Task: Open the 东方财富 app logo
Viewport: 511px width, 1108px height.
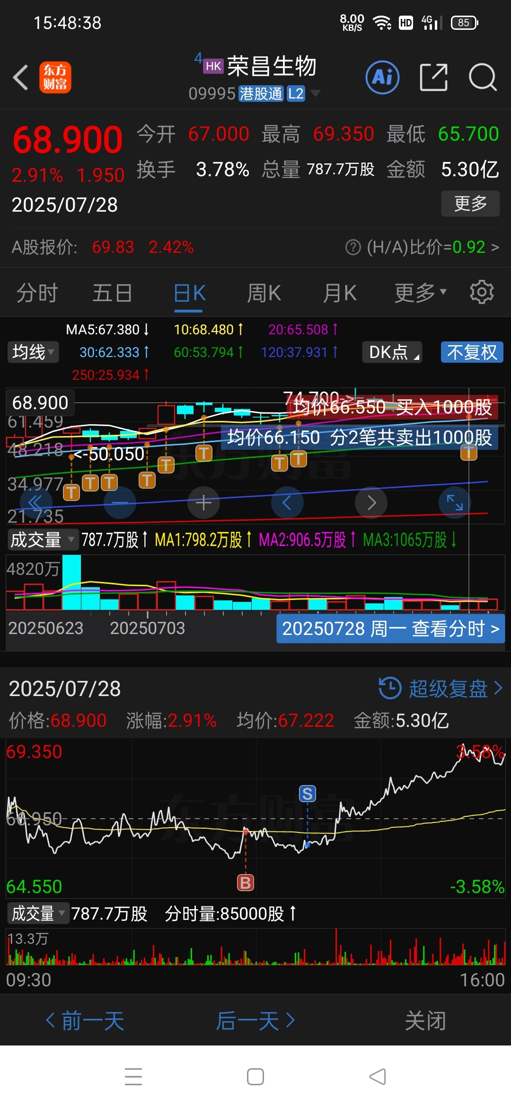Action: tap(55, 77)
